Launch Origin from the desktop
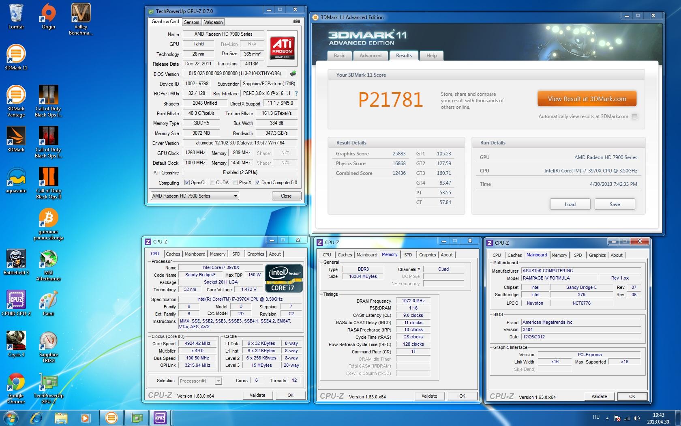 coord(48,16)
